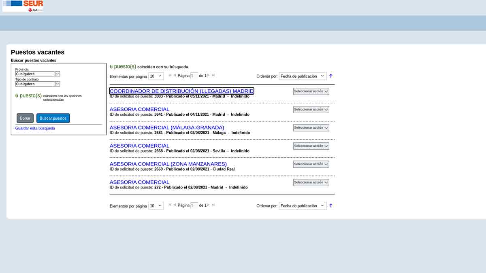Go to first page using top pagination arrow
Image resolution: width=486 pixels, height=273 pixels.
point(170,75)
